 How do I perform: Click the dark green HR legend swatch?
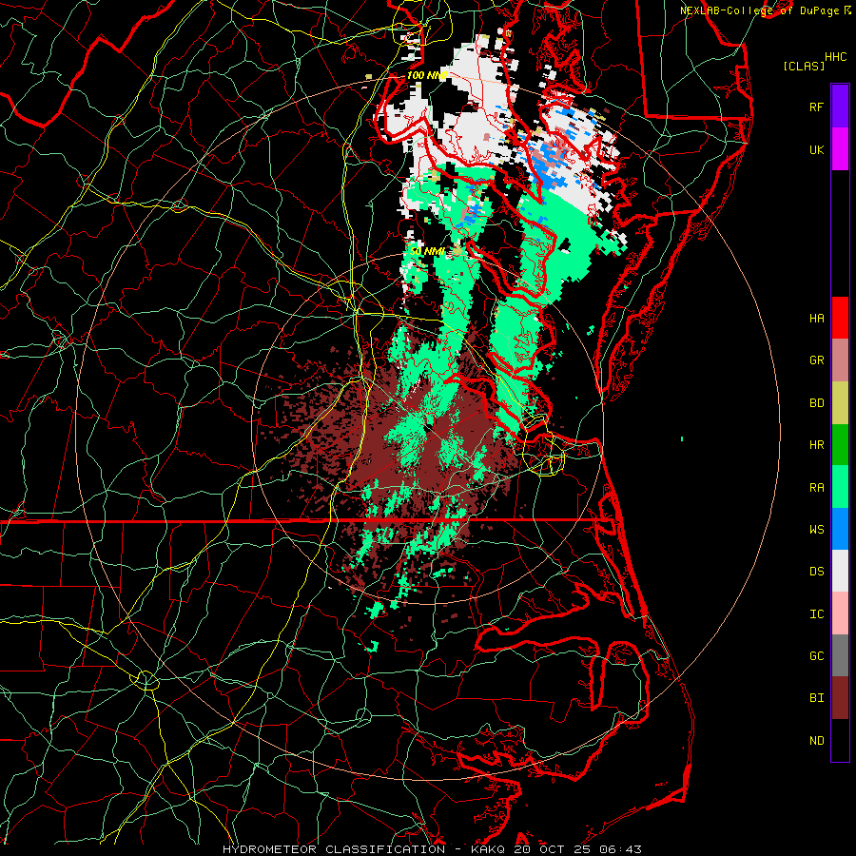[840, 445]
